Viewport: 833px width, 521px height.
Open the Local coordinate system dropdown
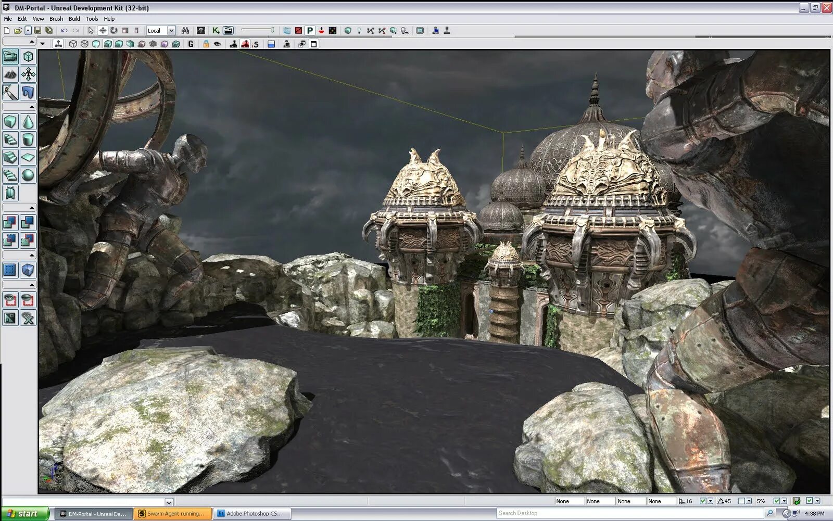click(171, 31)
